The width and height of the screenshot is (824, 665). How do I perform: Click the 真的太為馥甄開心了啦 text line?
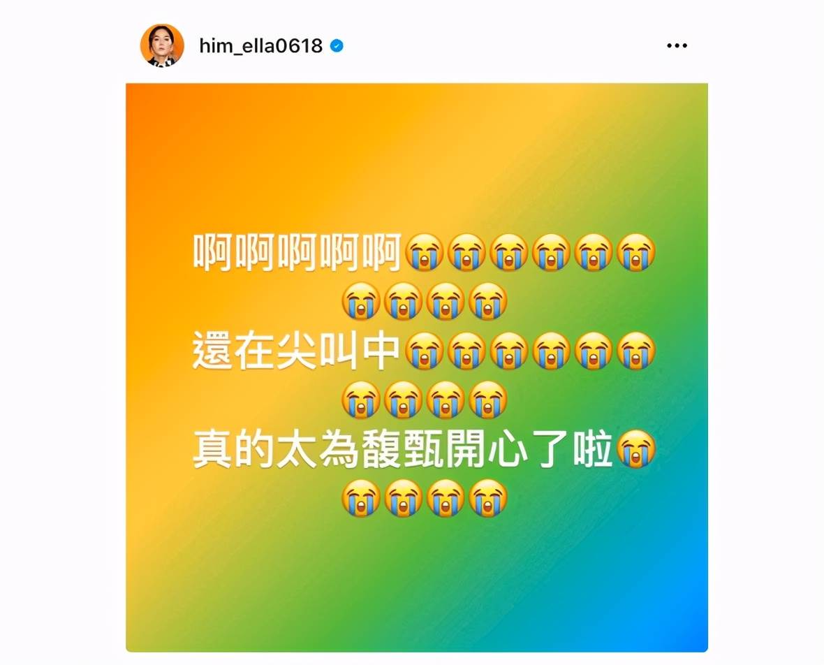point(403,449)
